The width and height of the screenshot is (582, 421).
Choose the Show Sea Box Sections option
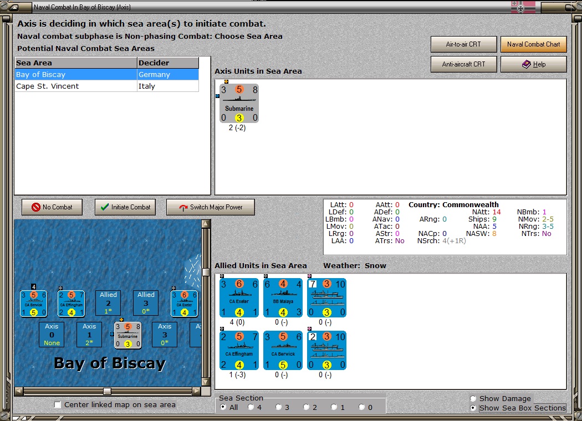[473, 408]
